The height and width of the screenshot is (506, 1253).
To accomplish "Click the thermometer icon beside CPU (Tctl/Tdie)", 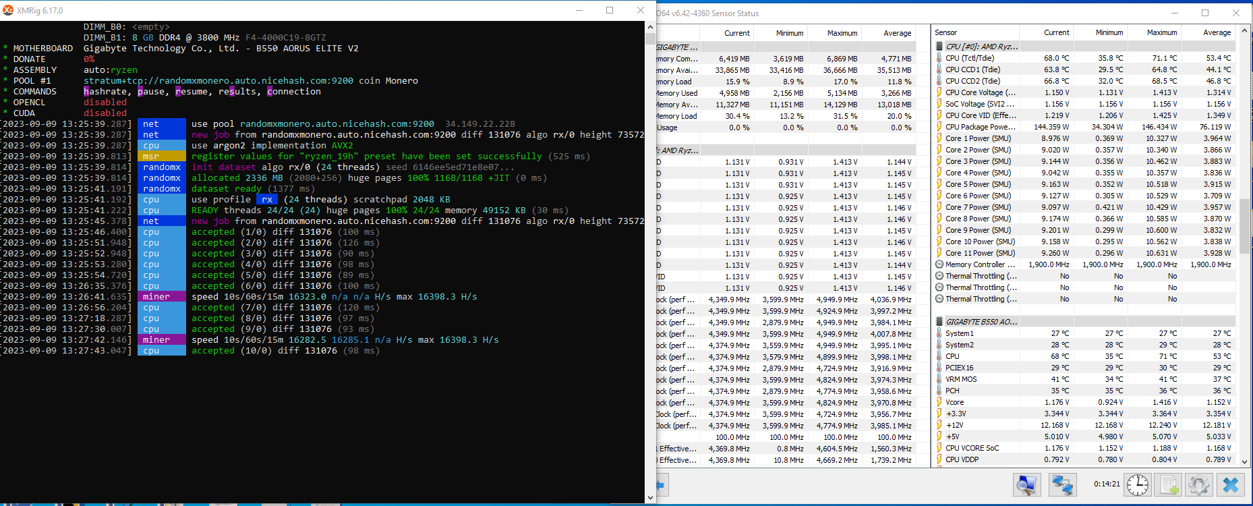I will coord(939,58).
